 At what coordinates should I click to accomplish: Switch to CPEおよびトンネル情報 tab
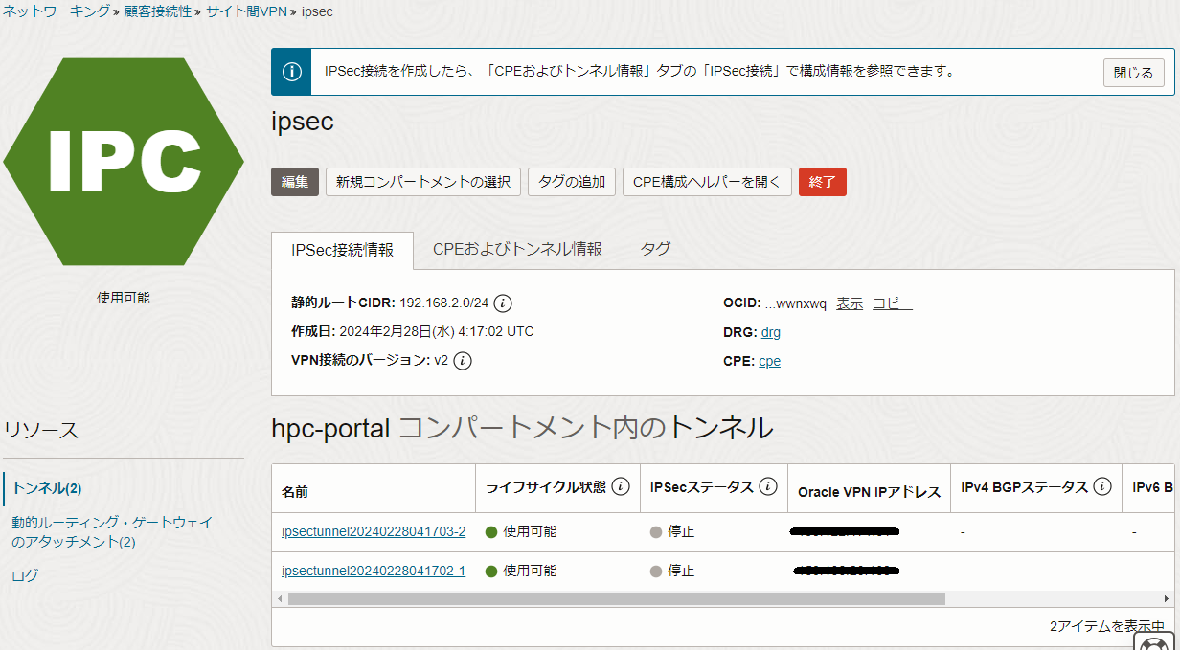517,249
